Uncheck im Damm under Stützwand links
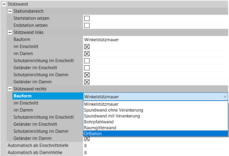Screen dimensions: 229x156 87,54
